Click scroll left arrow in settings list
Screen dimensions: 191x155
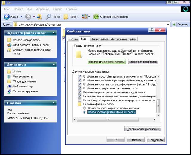coord(75,120)
